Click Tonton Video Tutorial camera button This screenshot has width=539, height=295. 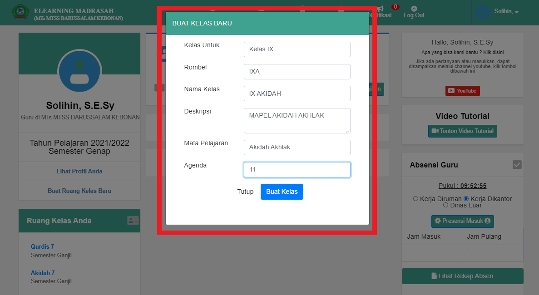pos(462,131)
